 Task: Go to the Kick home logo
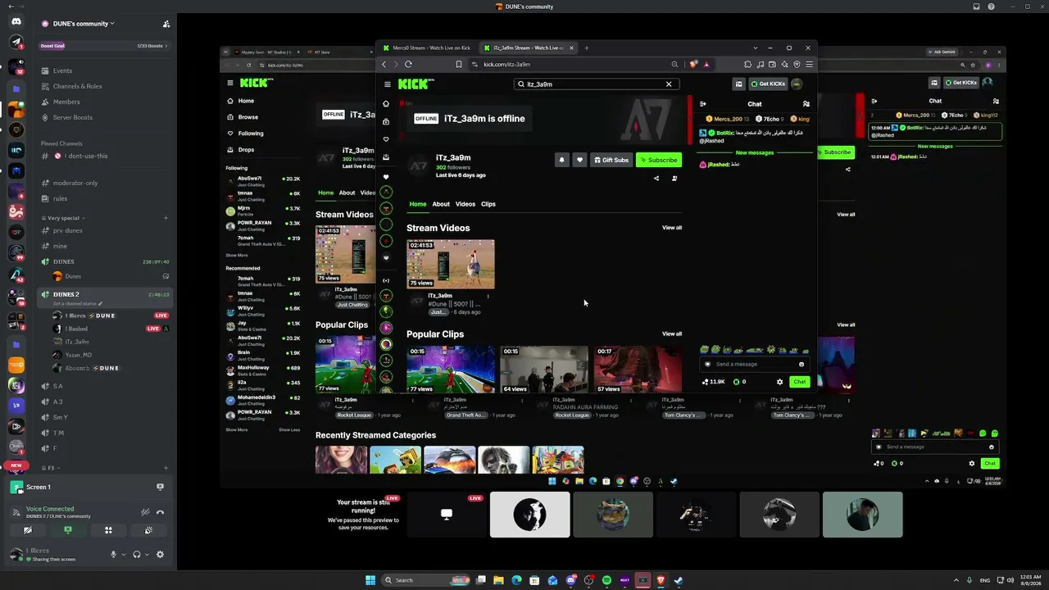(416, 84)
